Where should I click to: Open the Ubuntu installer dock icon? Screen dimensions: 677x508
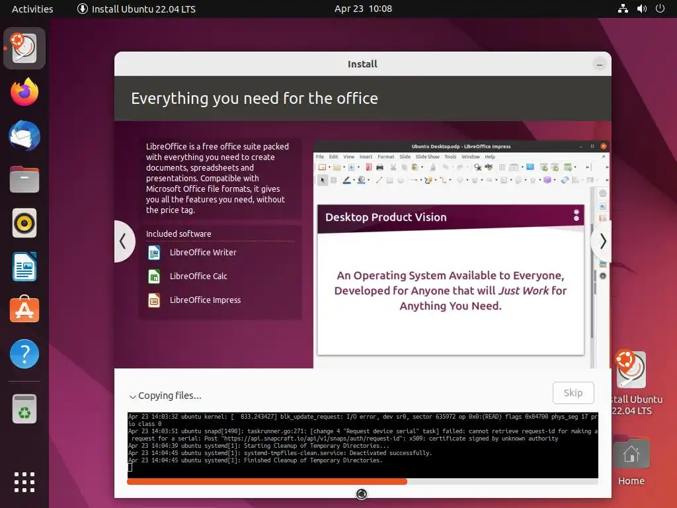tap(24, 48)
